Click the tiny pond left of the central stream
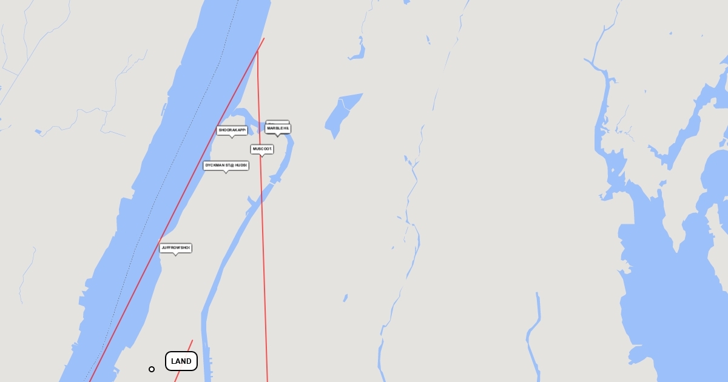Screen dimensions: 728x382 click(345, 298)
